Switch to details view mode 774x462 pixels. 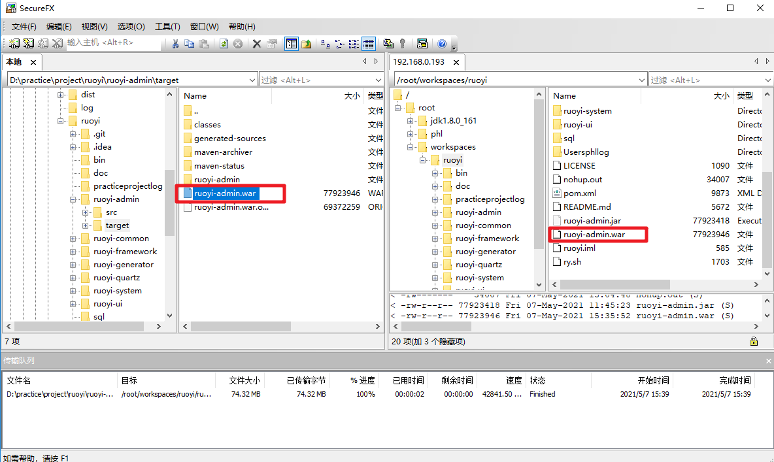click(x=368, y=43)
